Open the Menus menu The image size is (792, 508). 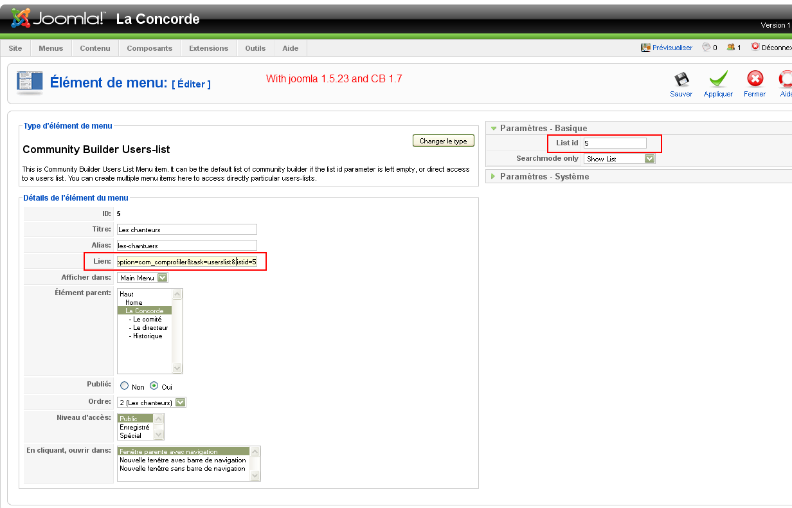51,48
